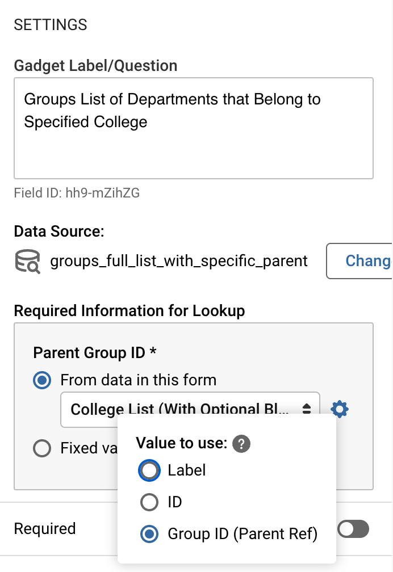Pick the ID radio option
The height and width of the screenshot is (572, 393).
[x=149, y=502]
